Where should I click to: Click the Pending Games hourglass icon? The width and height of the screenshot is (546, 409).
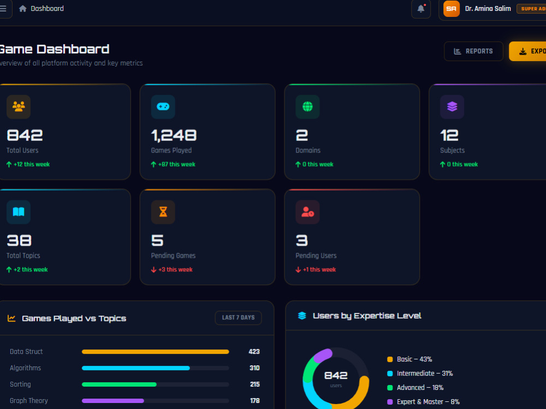[163, 212]
